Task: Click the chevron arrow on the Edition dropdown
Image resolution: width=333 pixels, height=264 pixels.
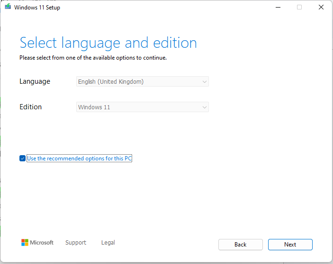Action: click(x=205, y=107)
